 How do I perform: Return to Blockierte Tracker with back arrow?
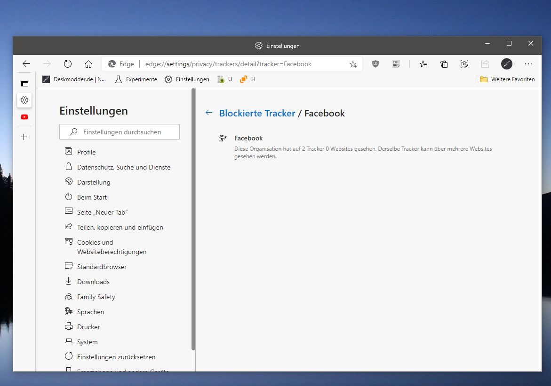click(x=209, y=113)
